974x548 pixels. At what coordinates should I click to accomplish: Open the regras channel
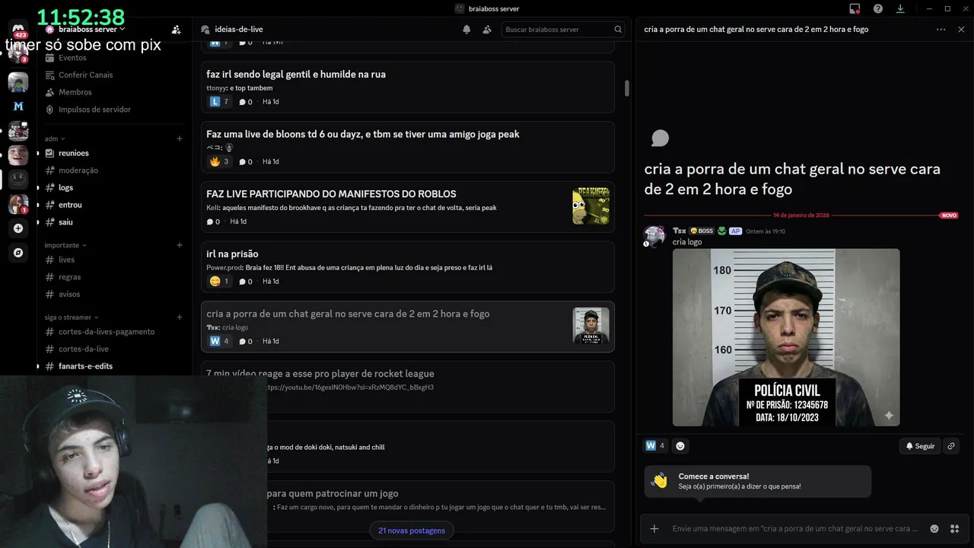point(69,277)
